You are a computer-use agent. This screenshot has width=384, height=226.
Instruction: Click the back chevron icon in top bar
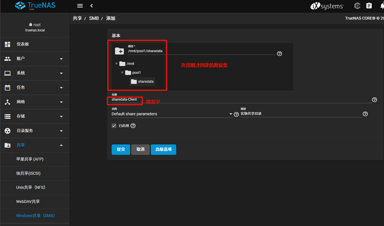click(x=92, y=6)
